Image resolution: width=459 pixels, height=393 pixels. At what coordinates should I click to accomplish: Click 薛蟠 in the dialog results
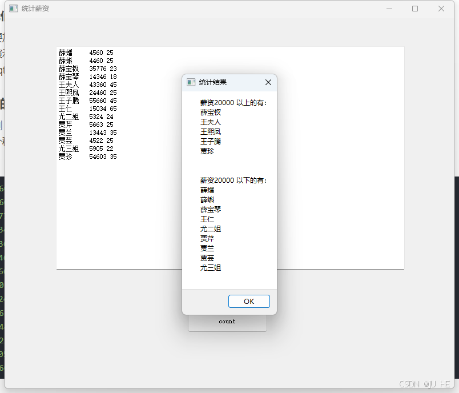click(207, 190)
